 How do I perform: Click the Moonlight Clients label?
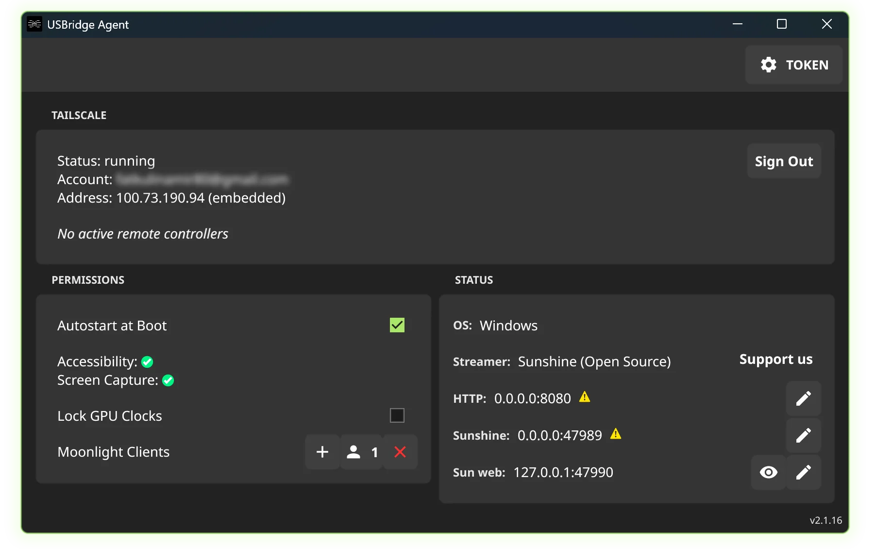(114, 452)
